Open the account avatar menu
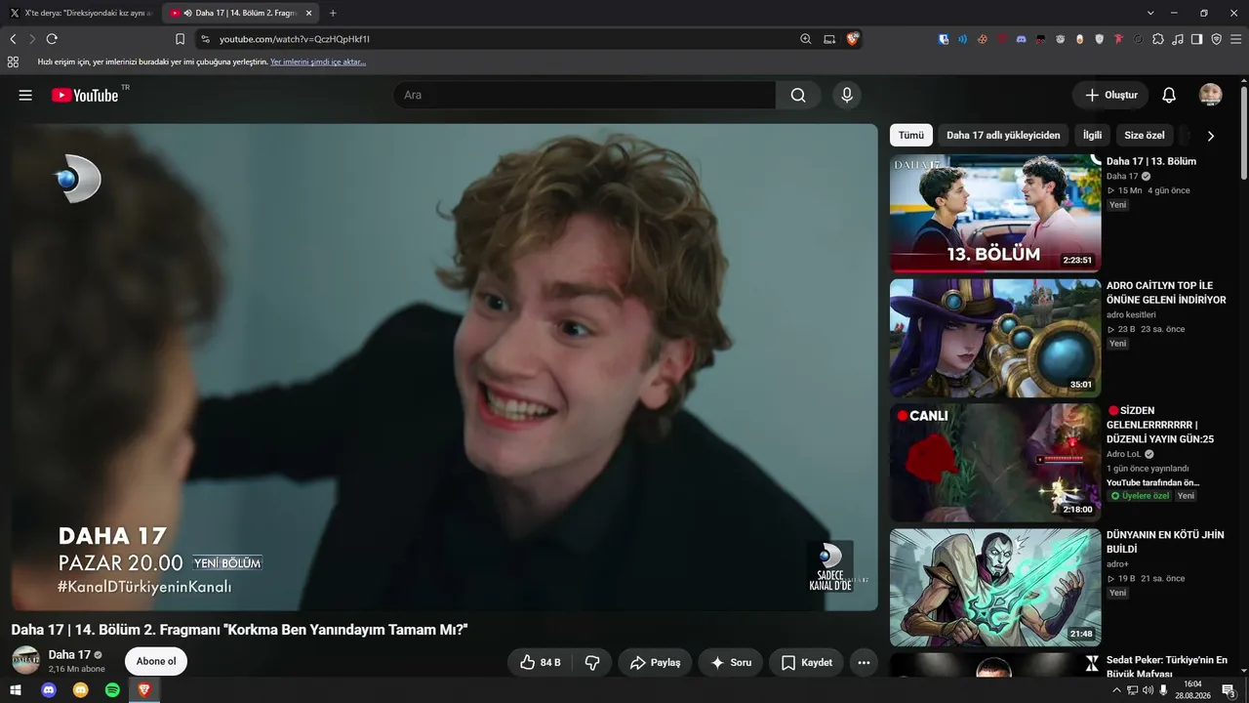 tap(1211, 95)
